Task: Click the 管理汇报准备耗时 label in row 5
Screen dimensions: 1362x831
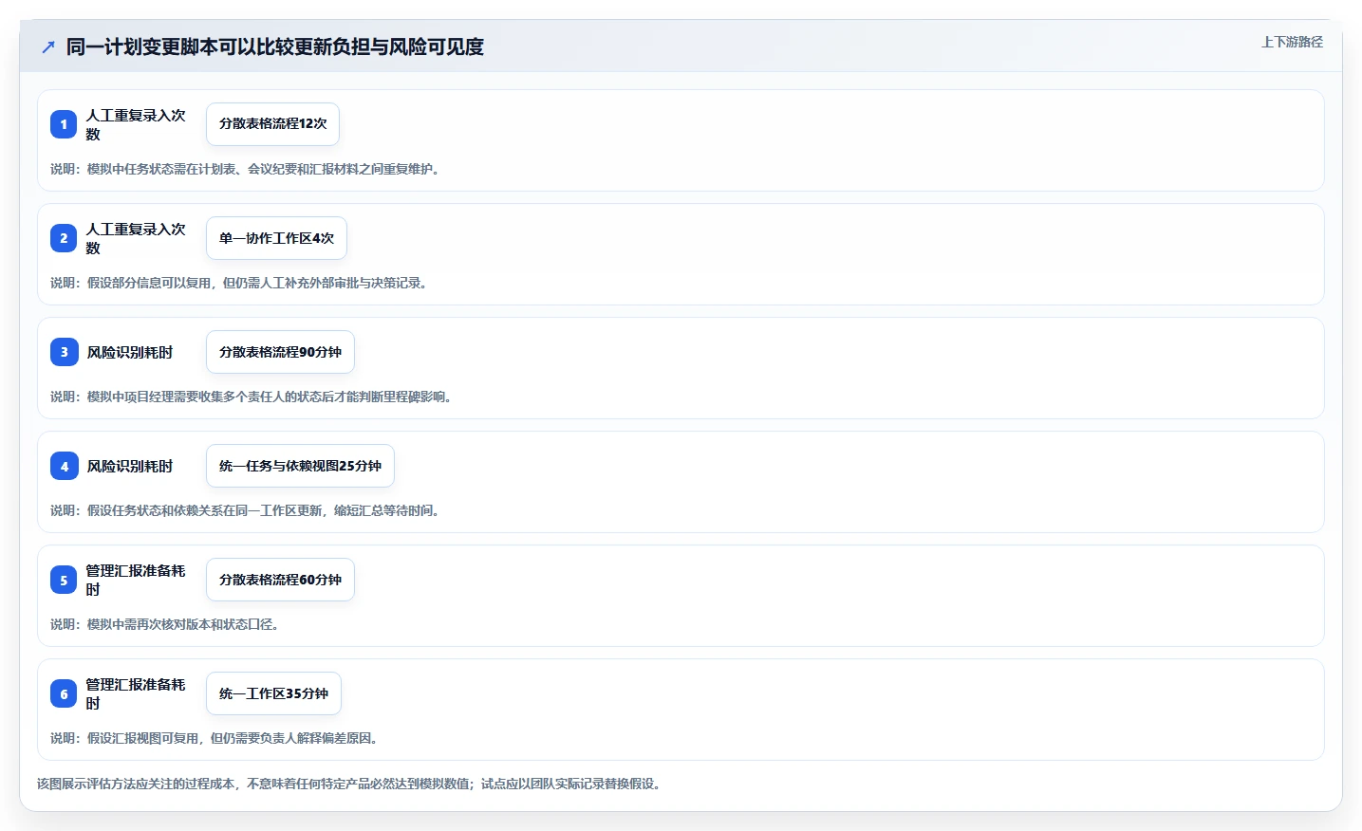Action: (136, 580)
